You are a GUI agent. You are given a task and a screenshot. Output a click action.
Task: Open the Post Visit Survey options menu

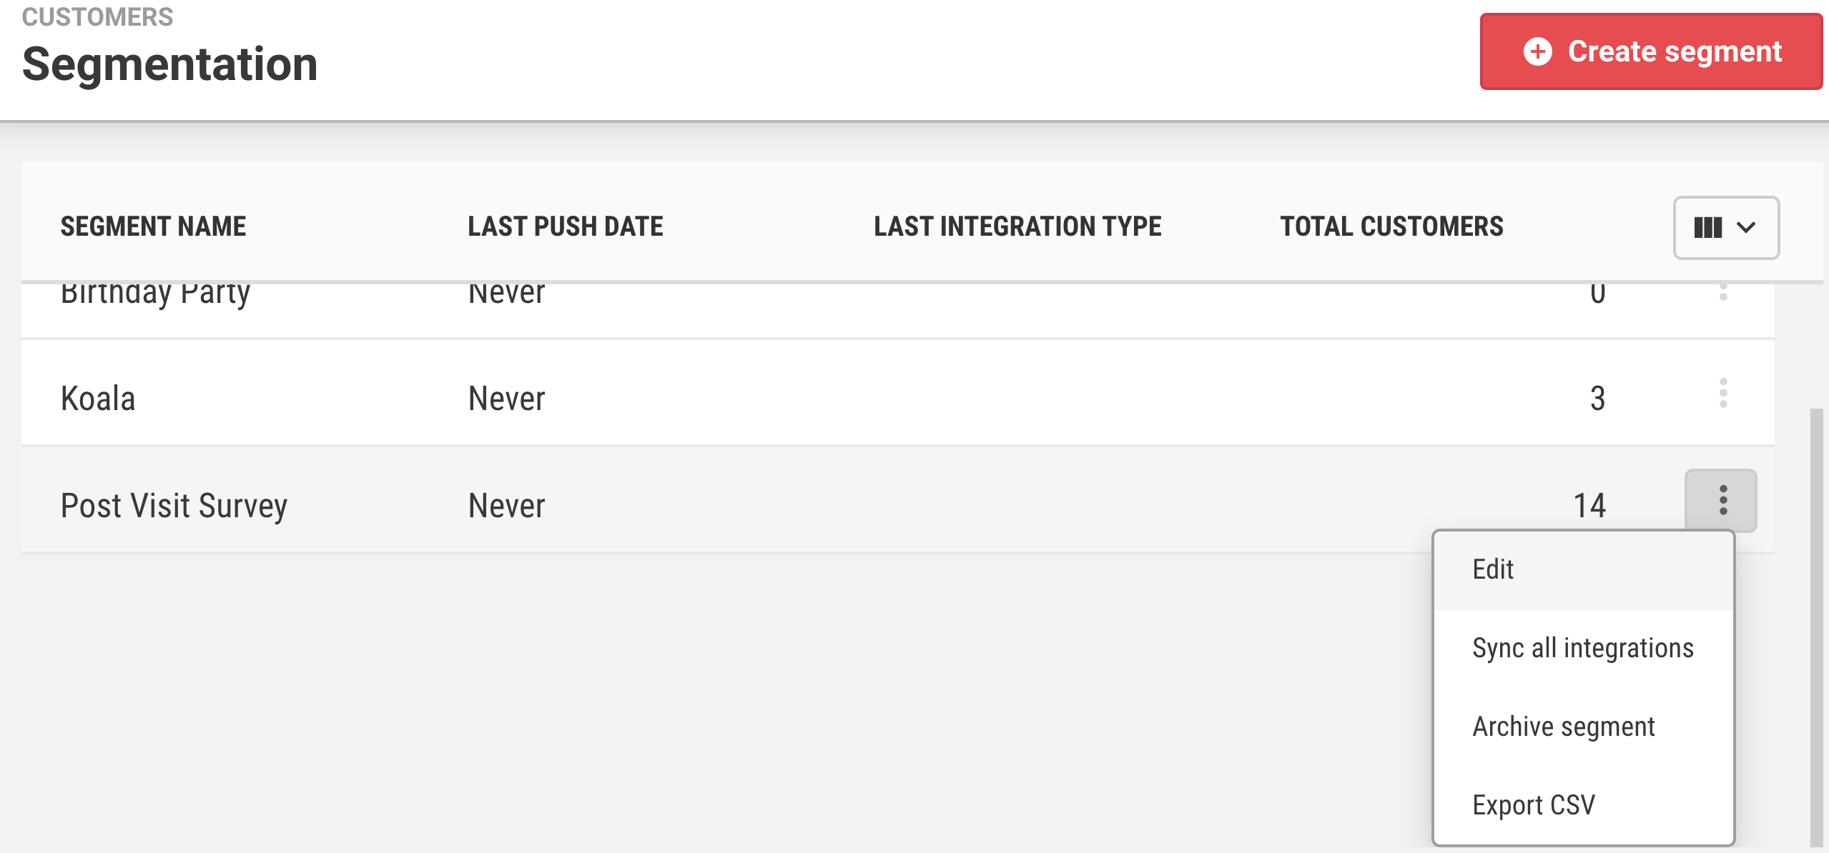pos(1722,501)
